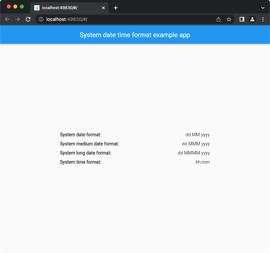The width and height of the screenshot is (270, 253).
Task: Open the Chrome profile avatar
Action: [x=252, y=19]
